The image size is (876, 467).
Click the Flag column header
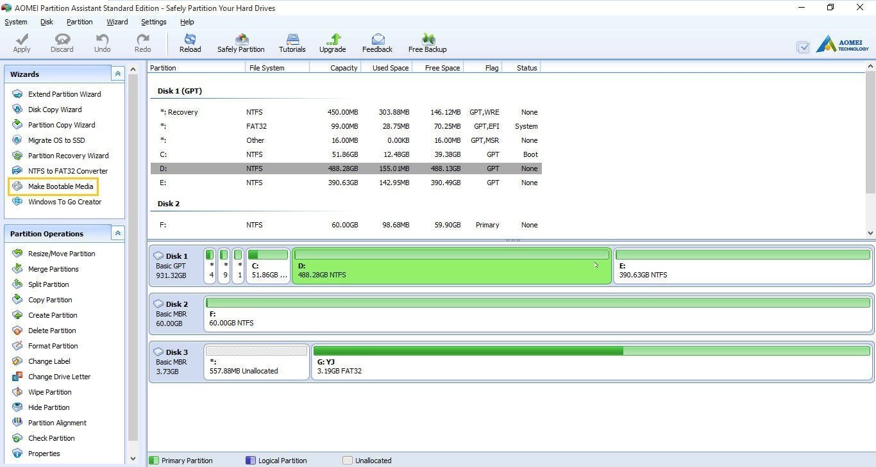tap(483, 67)
